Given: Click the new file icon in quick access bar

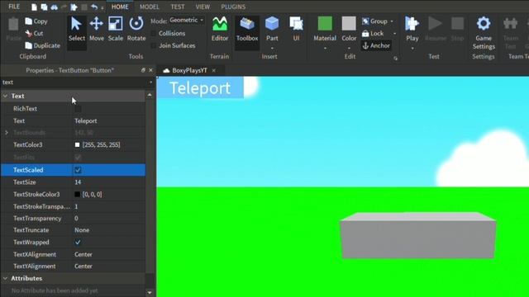Looking at the screenshot, I should (x=34, y=7).
